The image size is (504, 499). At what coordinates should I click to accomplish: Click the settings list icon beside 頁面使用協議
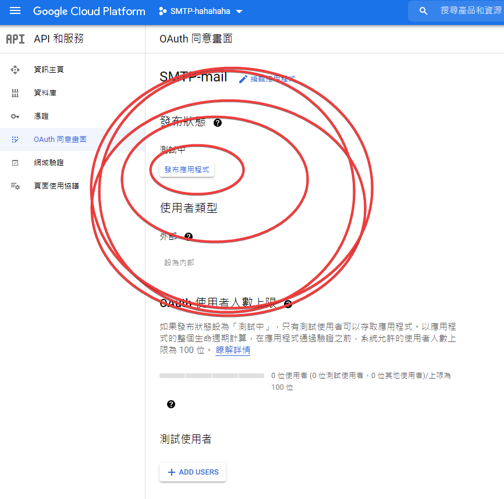coord(15,186)
